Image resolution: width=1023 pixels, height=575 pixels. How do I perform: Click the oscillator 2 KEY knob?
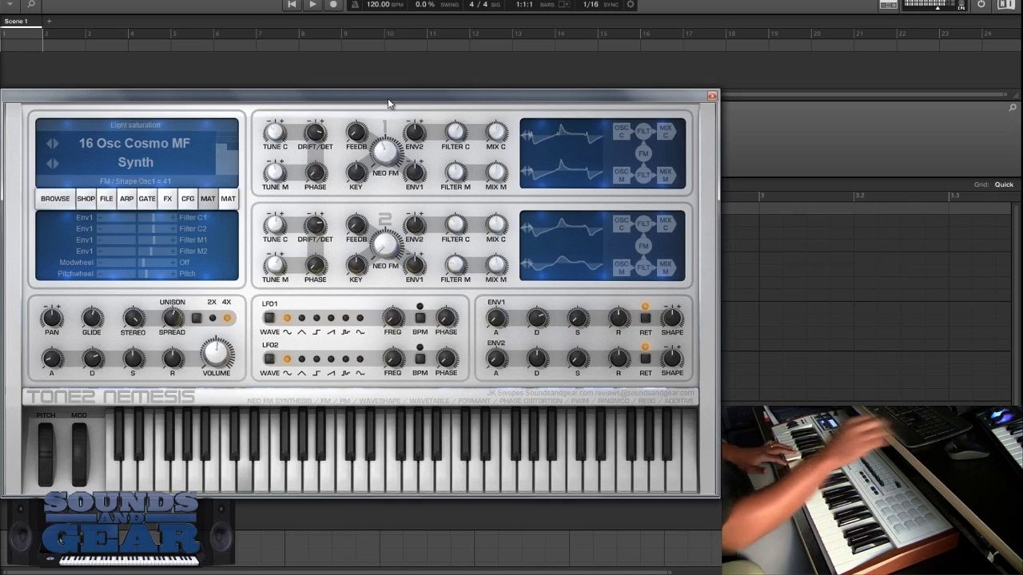tap(356, 264)
